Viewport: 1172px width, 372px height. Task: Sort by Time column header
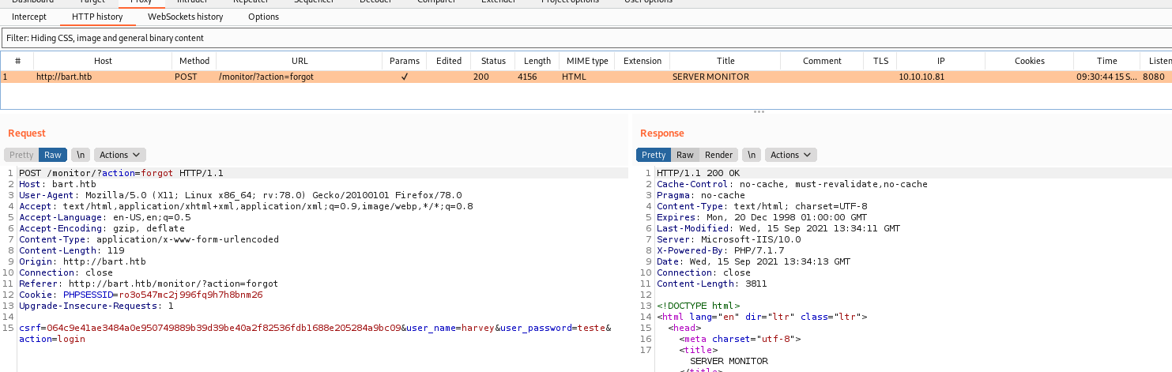pos(1107,61)
